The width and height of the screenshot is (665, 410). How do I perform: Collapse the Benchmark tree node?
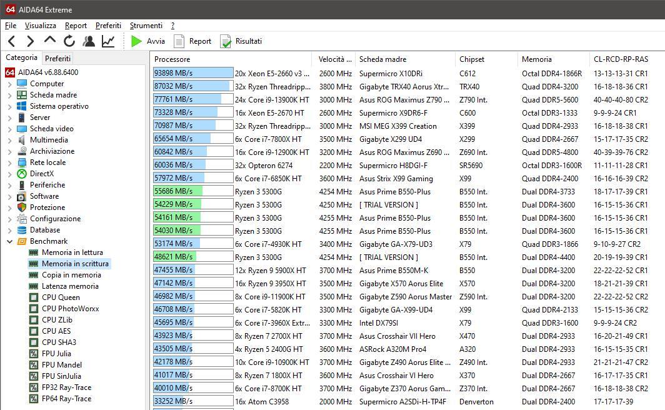(9, 241)
